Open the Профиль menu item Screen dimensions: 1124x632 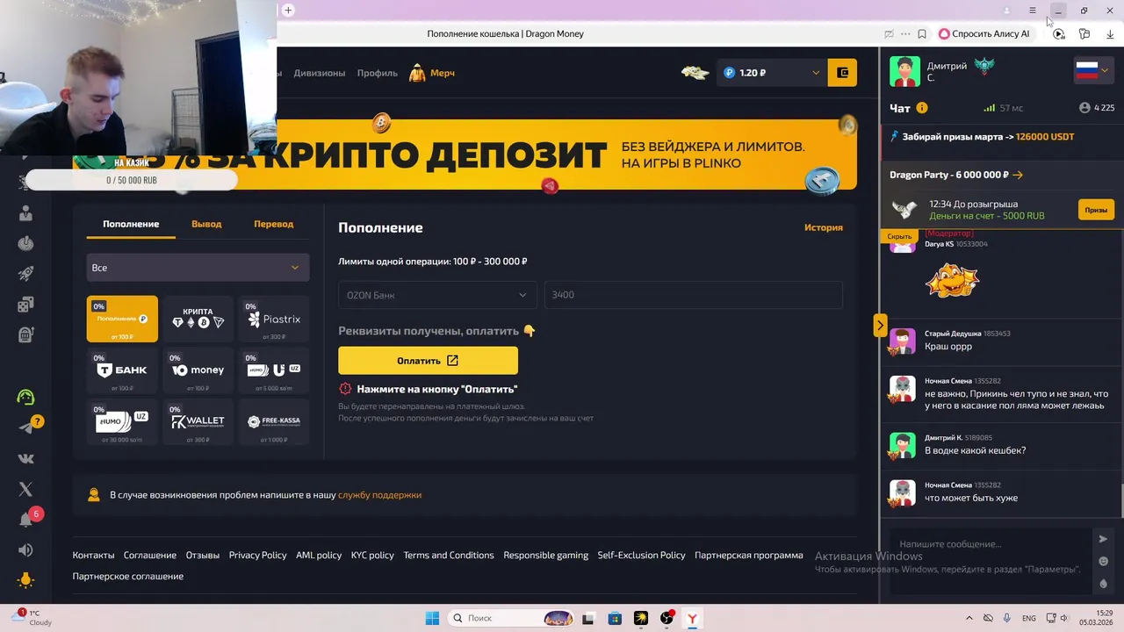(x=378, y=73)
